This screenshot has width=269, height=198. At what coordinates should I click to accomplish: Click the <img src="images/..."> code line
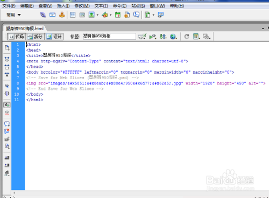(x=146, y=83)
